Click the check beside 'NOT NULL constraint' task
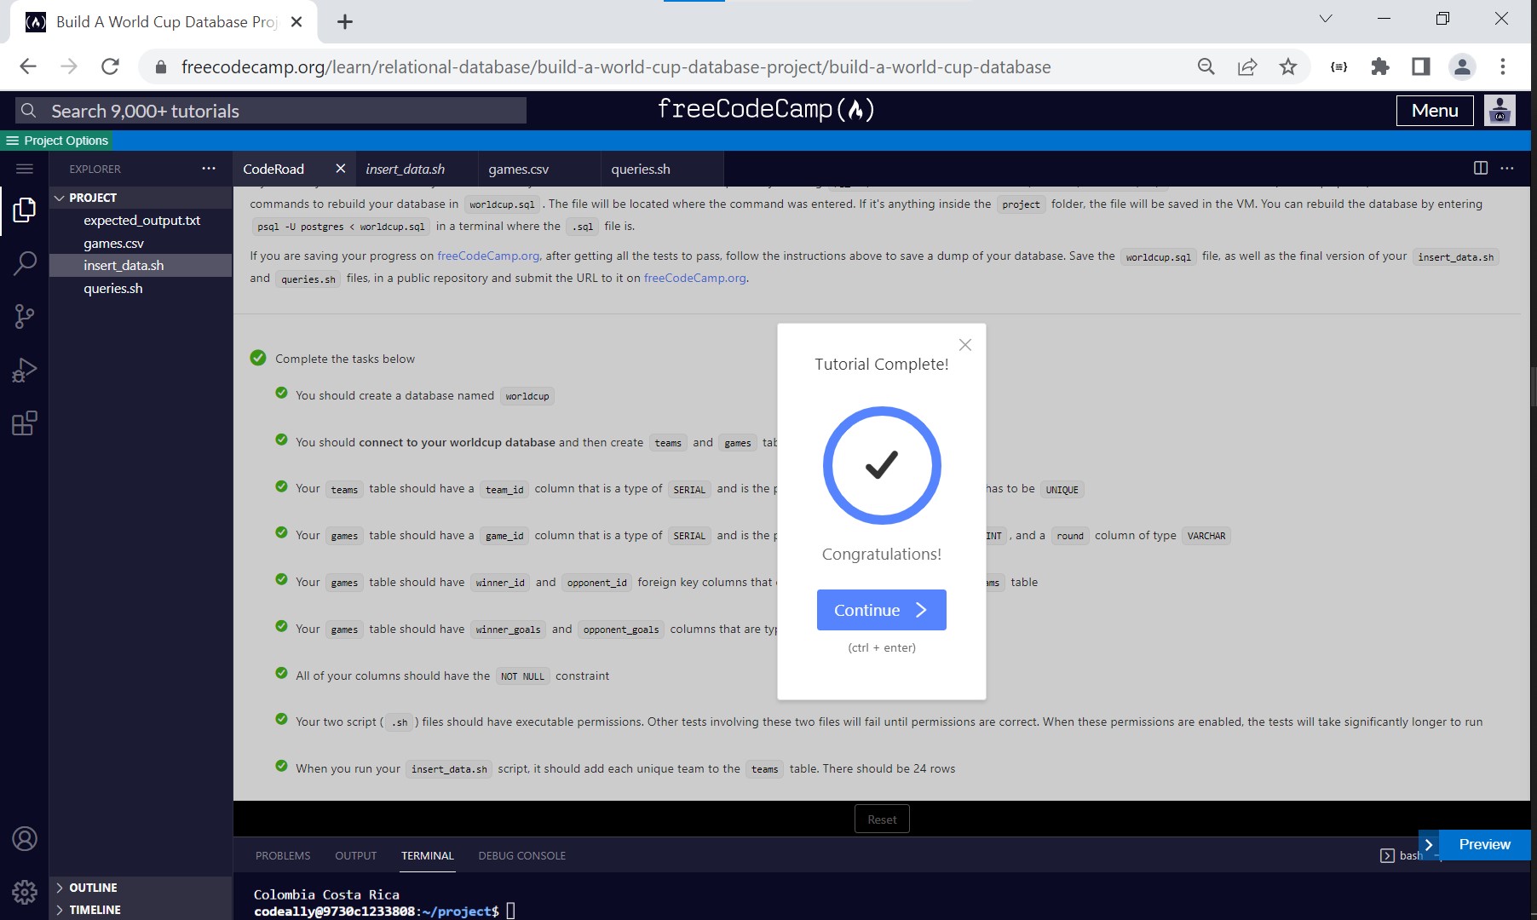This screenshot has width=1537, height=920. [281, 673]
